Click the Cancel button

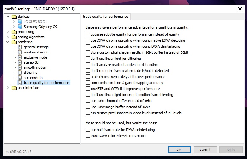(205, 150)
